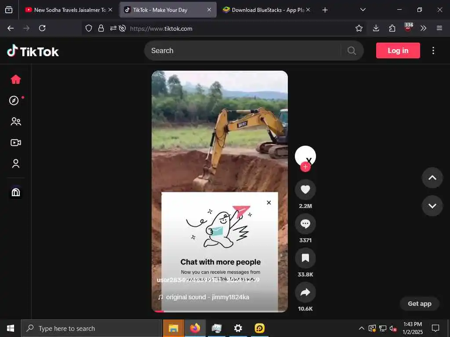The width and height of the screenshot is (450, 337).
Task: Click the autoplay blocked icon in address bar
Action: pyautogui.click(x=122, y=28)
